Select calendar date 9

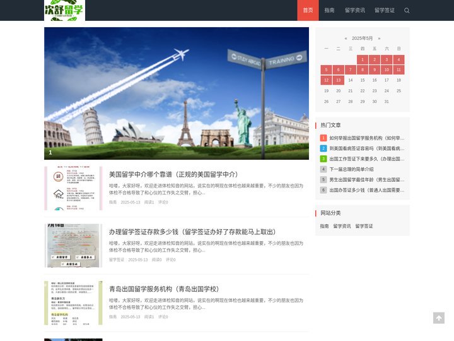tap(375, 70)
